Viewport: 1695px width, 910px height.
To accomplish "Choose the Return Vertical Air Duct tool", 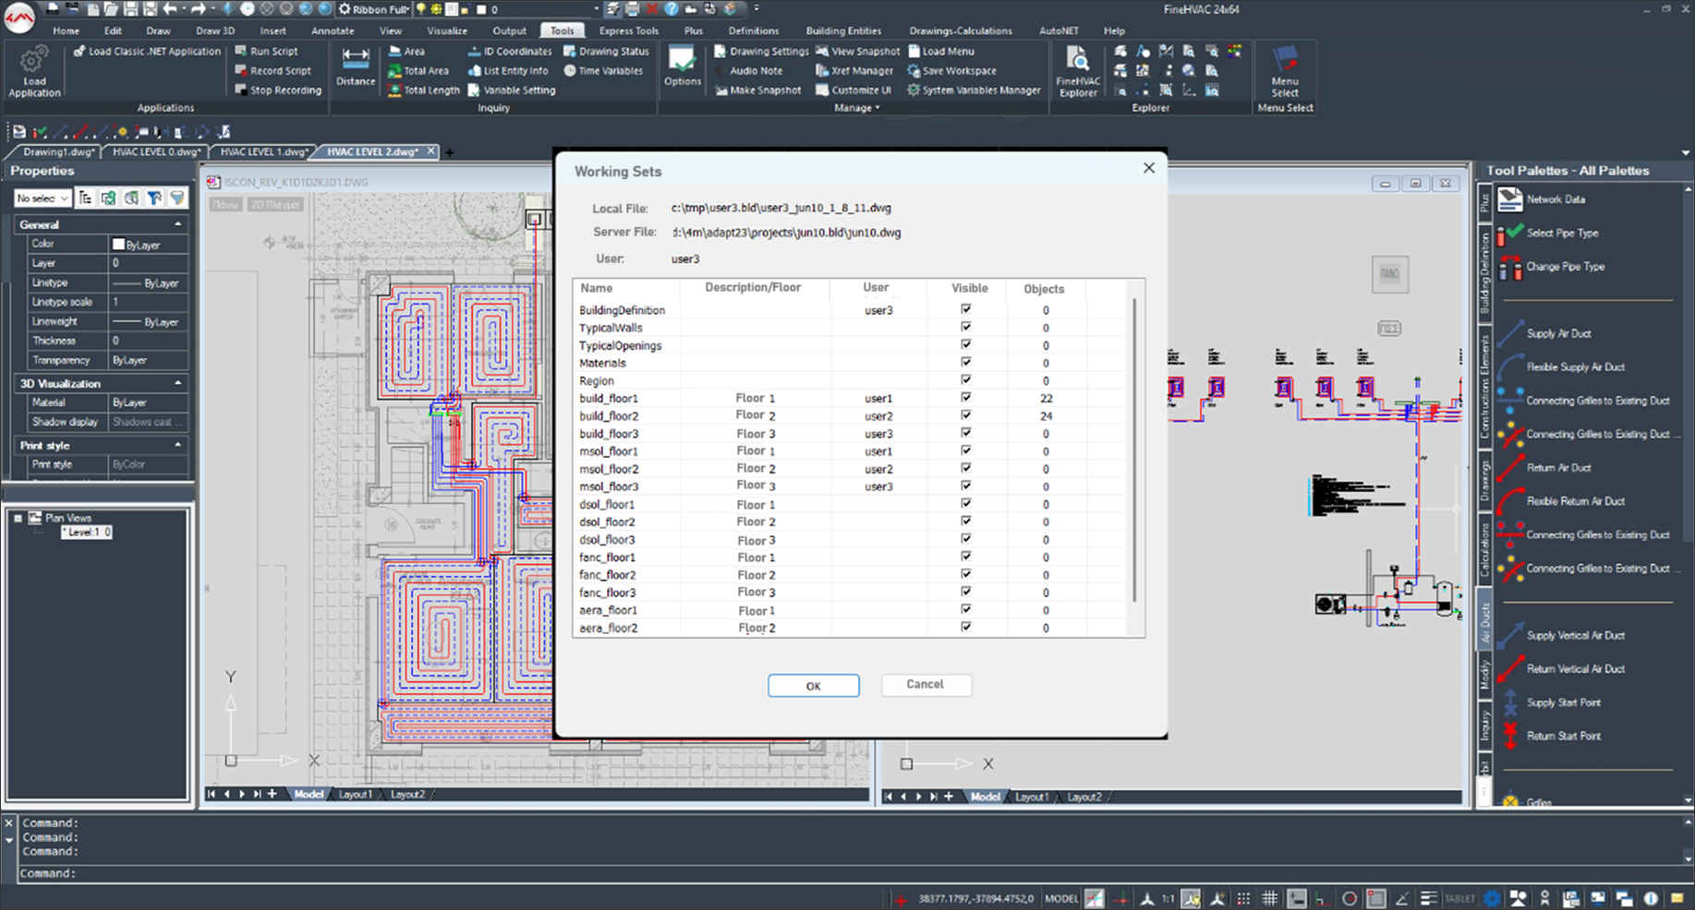I will click(x=1575, y=669).
